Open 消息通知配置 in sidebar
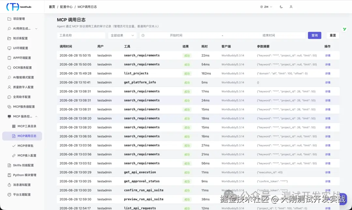 point(22,185)
